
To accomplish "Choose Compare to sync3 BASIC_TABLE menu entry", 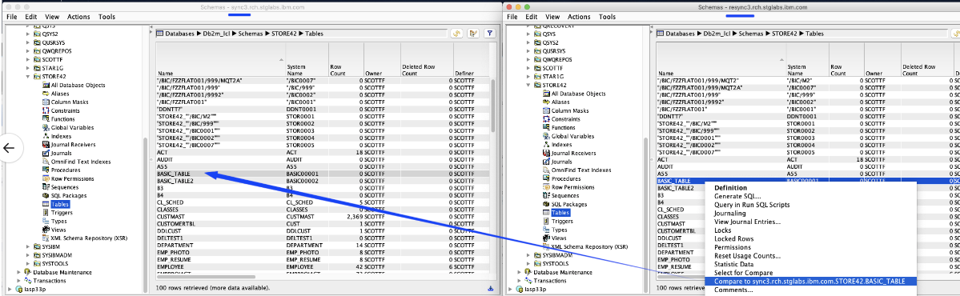I will click(x=810, y=282).
